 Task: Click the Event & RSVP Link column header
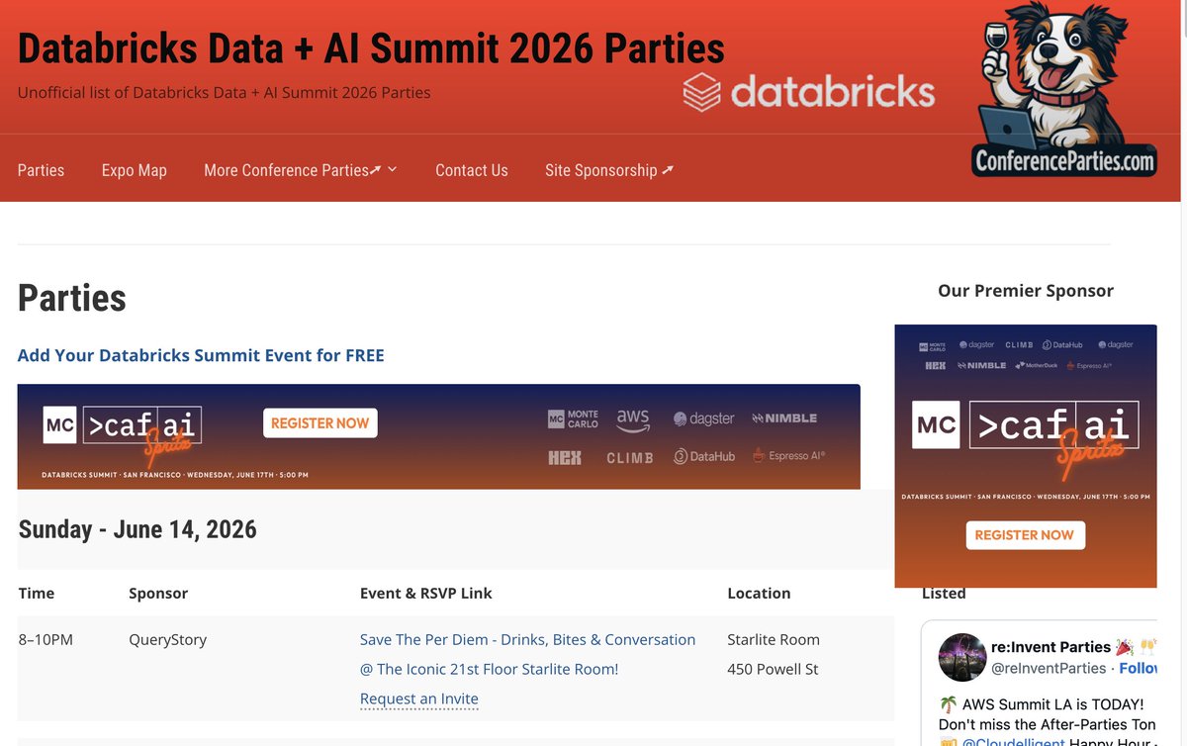426,594
